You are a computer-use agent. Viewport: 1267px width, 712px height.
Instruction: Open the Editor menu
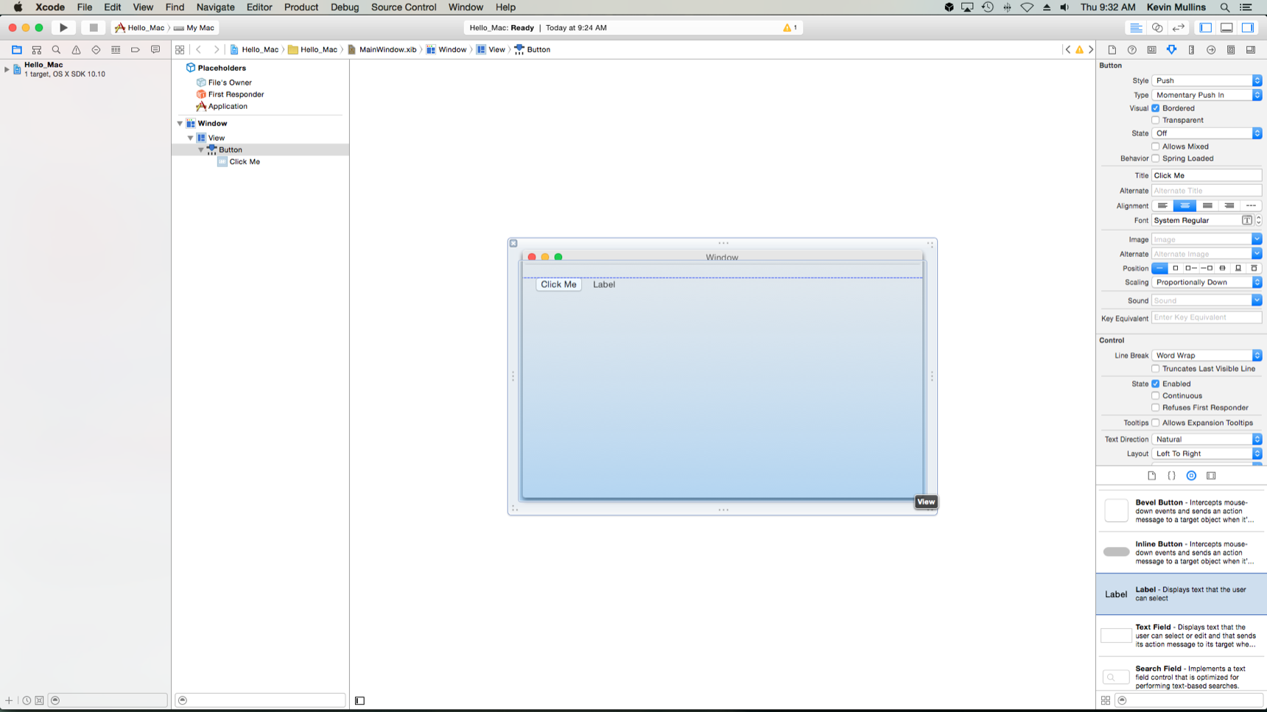click(259, 7)
